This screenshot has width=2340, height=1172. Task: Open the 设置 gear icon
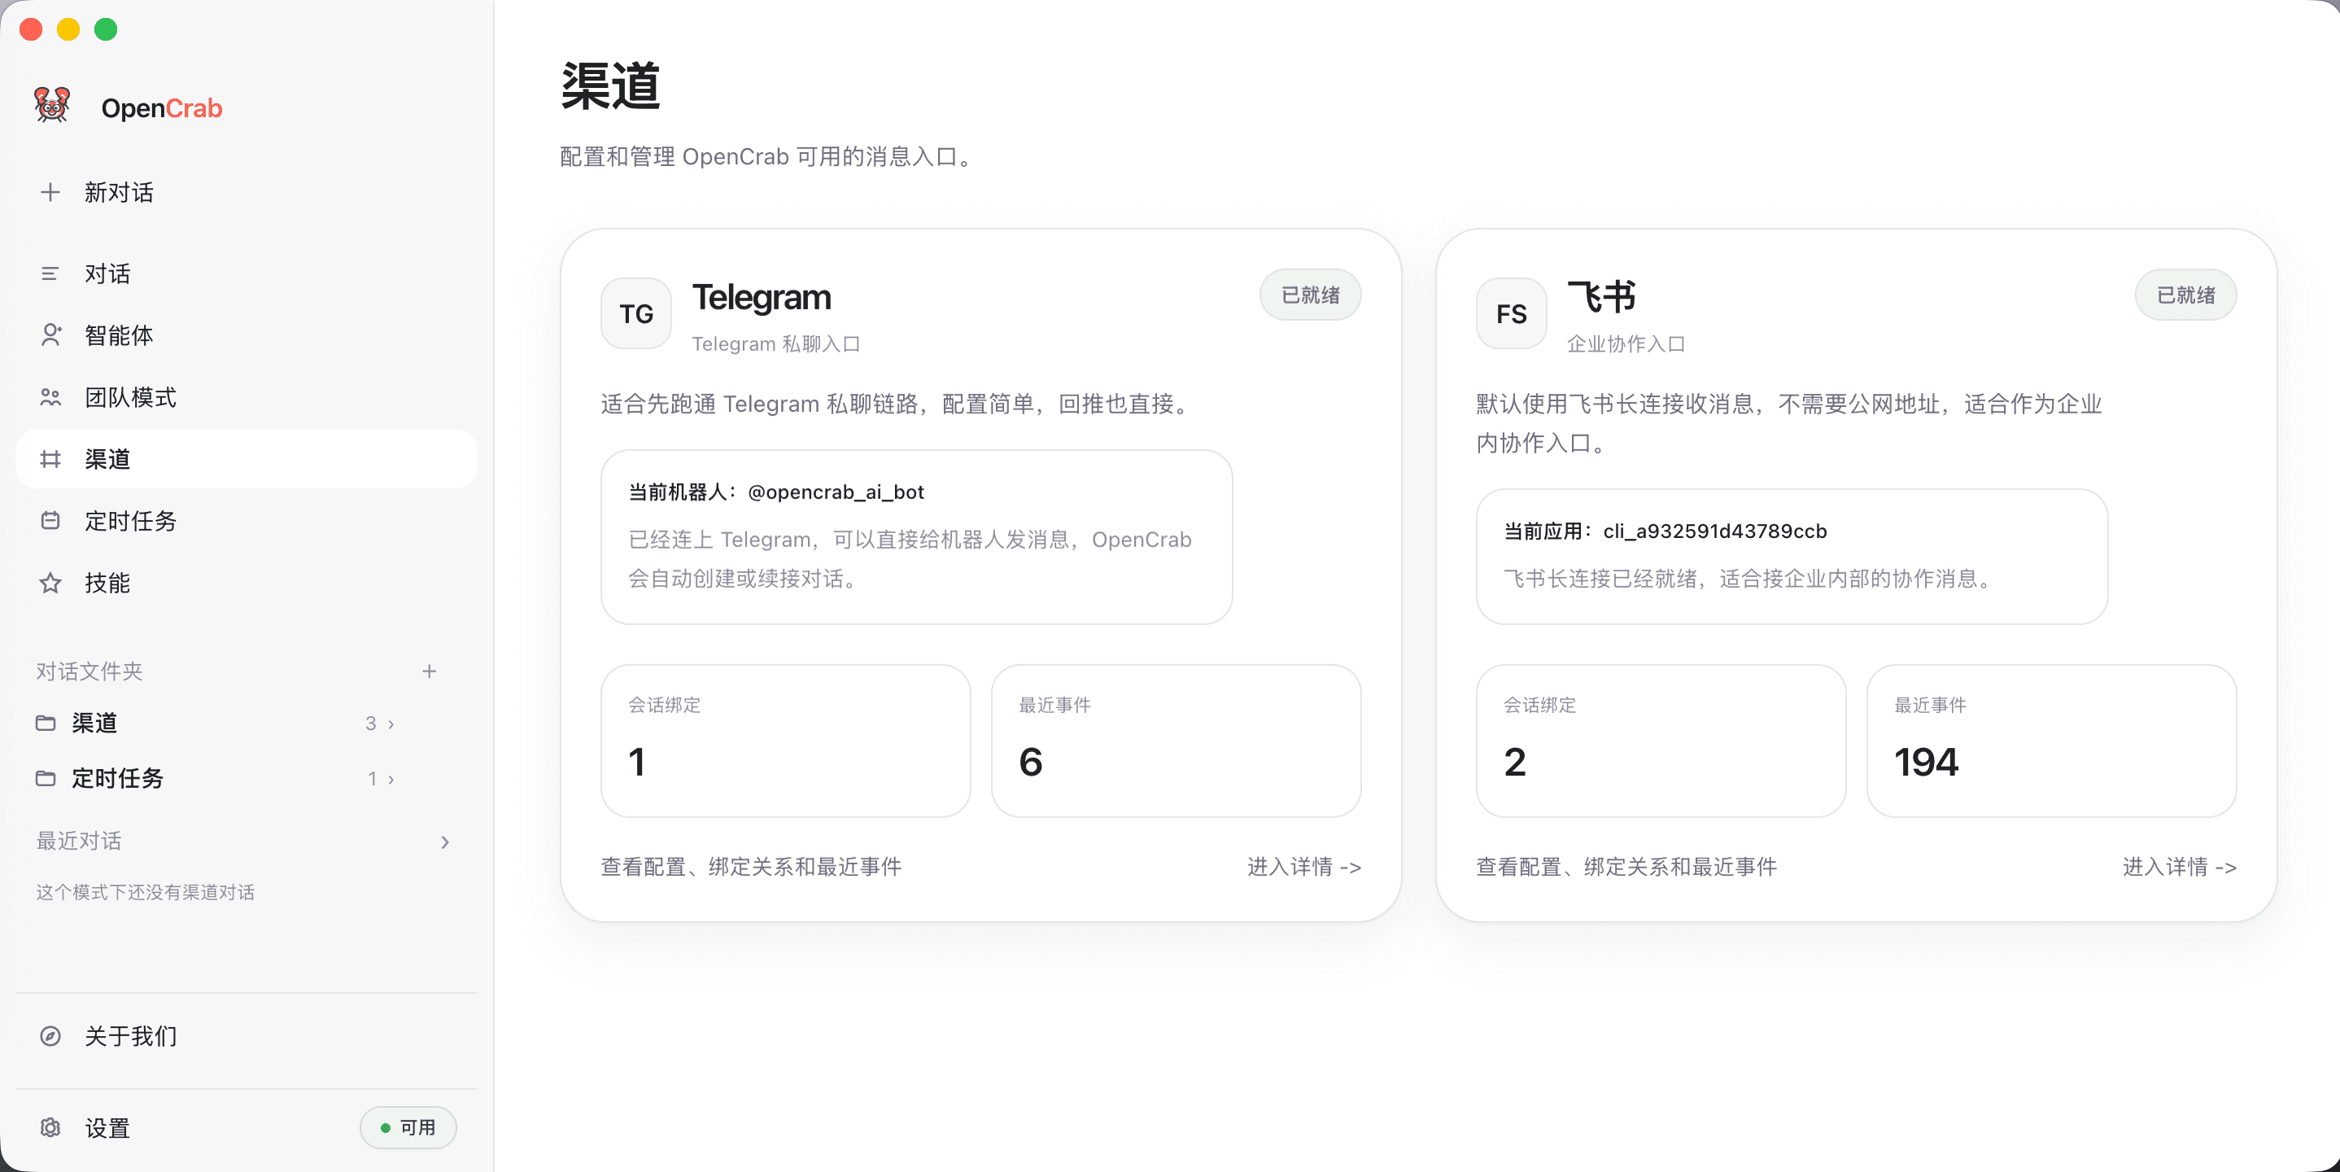coord(50,1127)
